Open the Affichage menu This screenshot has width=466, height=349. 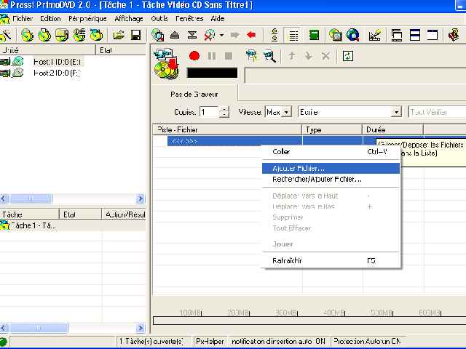[x=129, y=18]
